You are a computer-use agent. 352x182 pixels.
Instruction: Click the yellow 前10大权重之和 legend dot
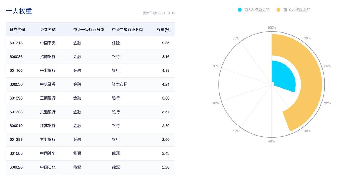pos(279,10)
